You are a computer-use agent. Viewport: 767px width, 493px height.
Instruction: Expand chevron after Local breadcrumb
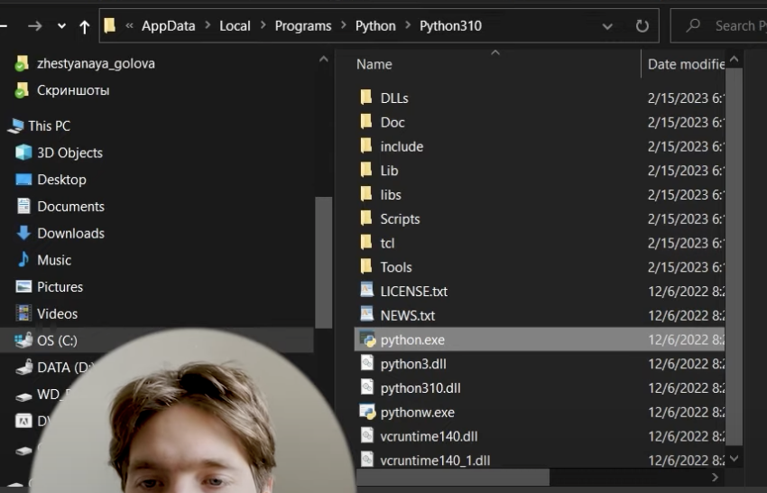(263, 25)
